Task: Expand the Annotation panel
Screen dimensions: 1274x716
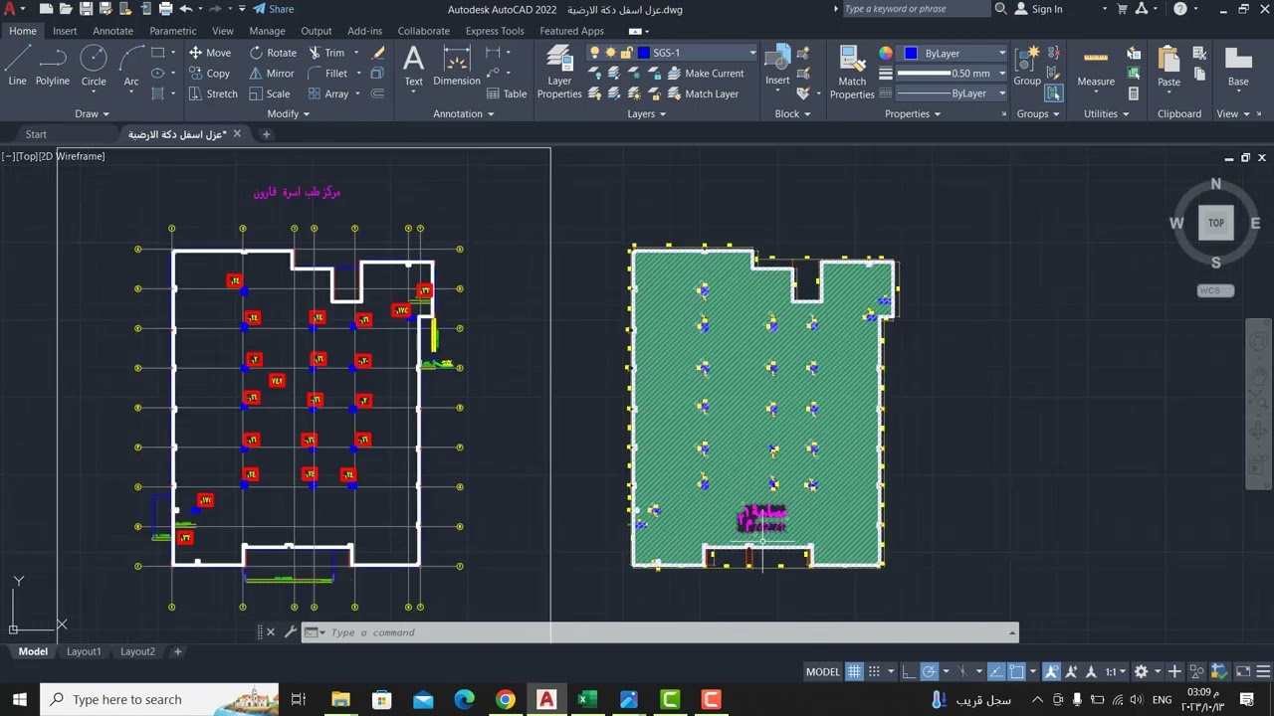Action: (x=464, y=113)
